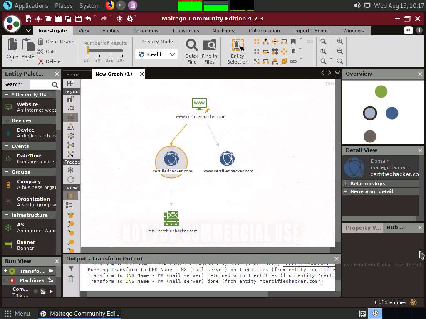Launch Firefox from the top panel
Image resolution: width=426 pixels, height=319 pixels.
(110, 5)
